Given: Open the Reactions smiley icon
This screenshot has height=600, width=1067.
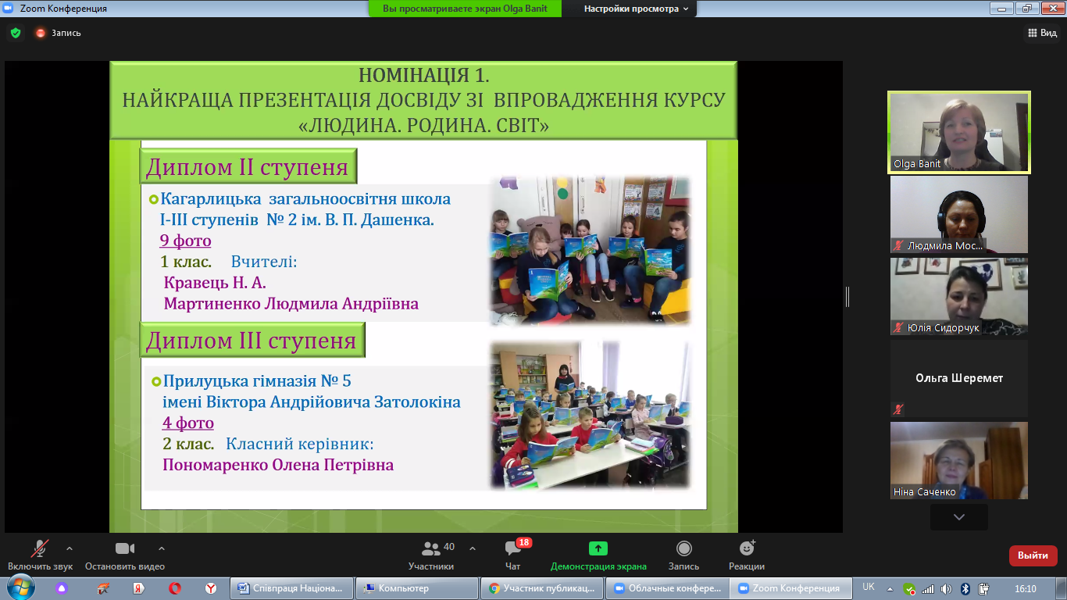Looking at the screenshot, I should [746, 548].
